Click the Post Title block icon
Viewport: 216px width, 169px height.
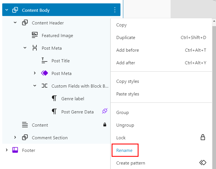click(45, 61)
